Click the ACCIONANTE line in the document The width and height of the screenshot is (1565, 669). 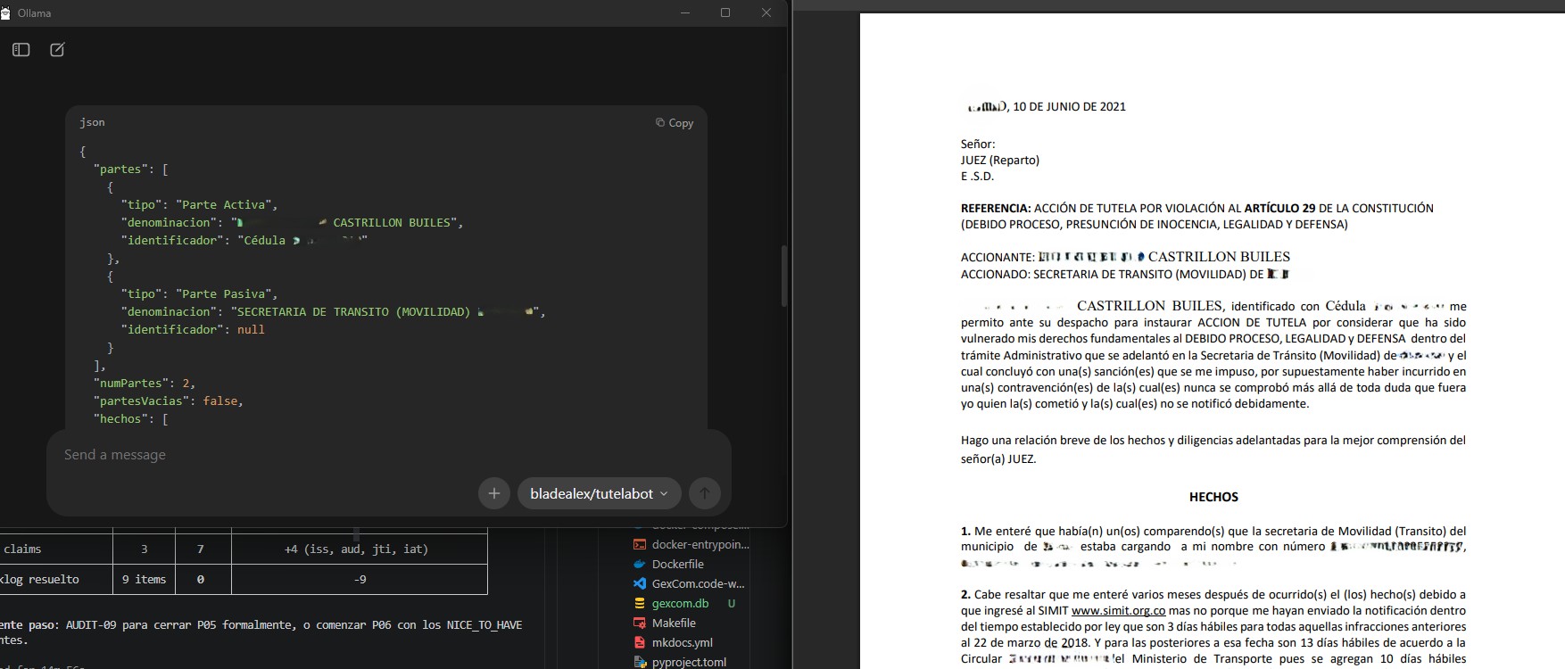[x=1125, y=257]
